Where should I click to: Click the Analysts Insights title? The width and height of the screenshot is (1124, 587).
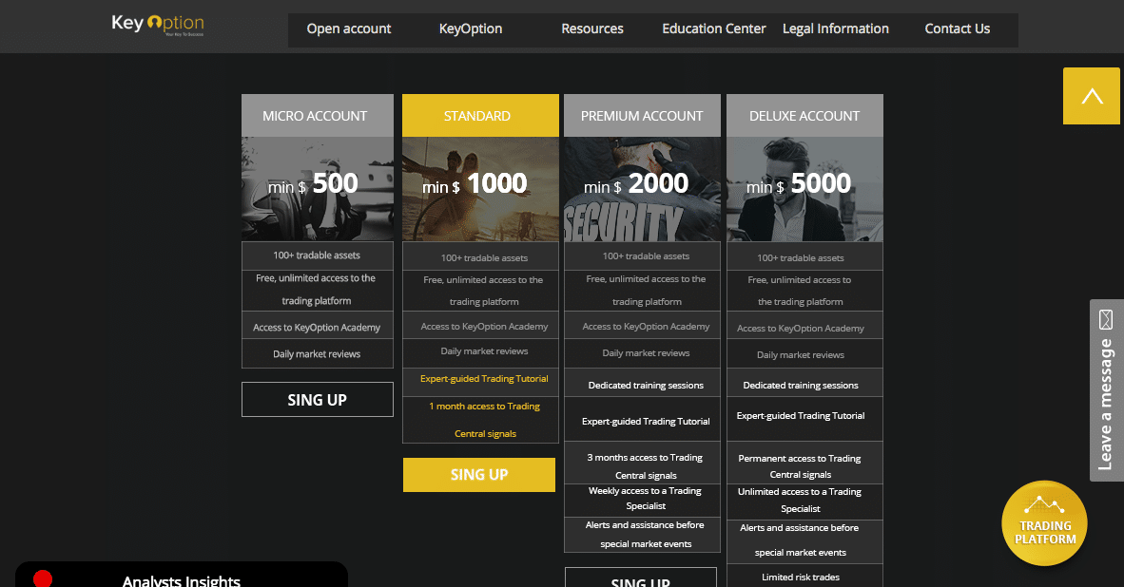pos(182,580)
